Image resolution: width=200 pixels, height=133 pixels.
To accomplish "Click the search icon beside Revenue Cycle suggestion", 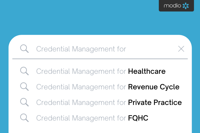I will 24,87.
